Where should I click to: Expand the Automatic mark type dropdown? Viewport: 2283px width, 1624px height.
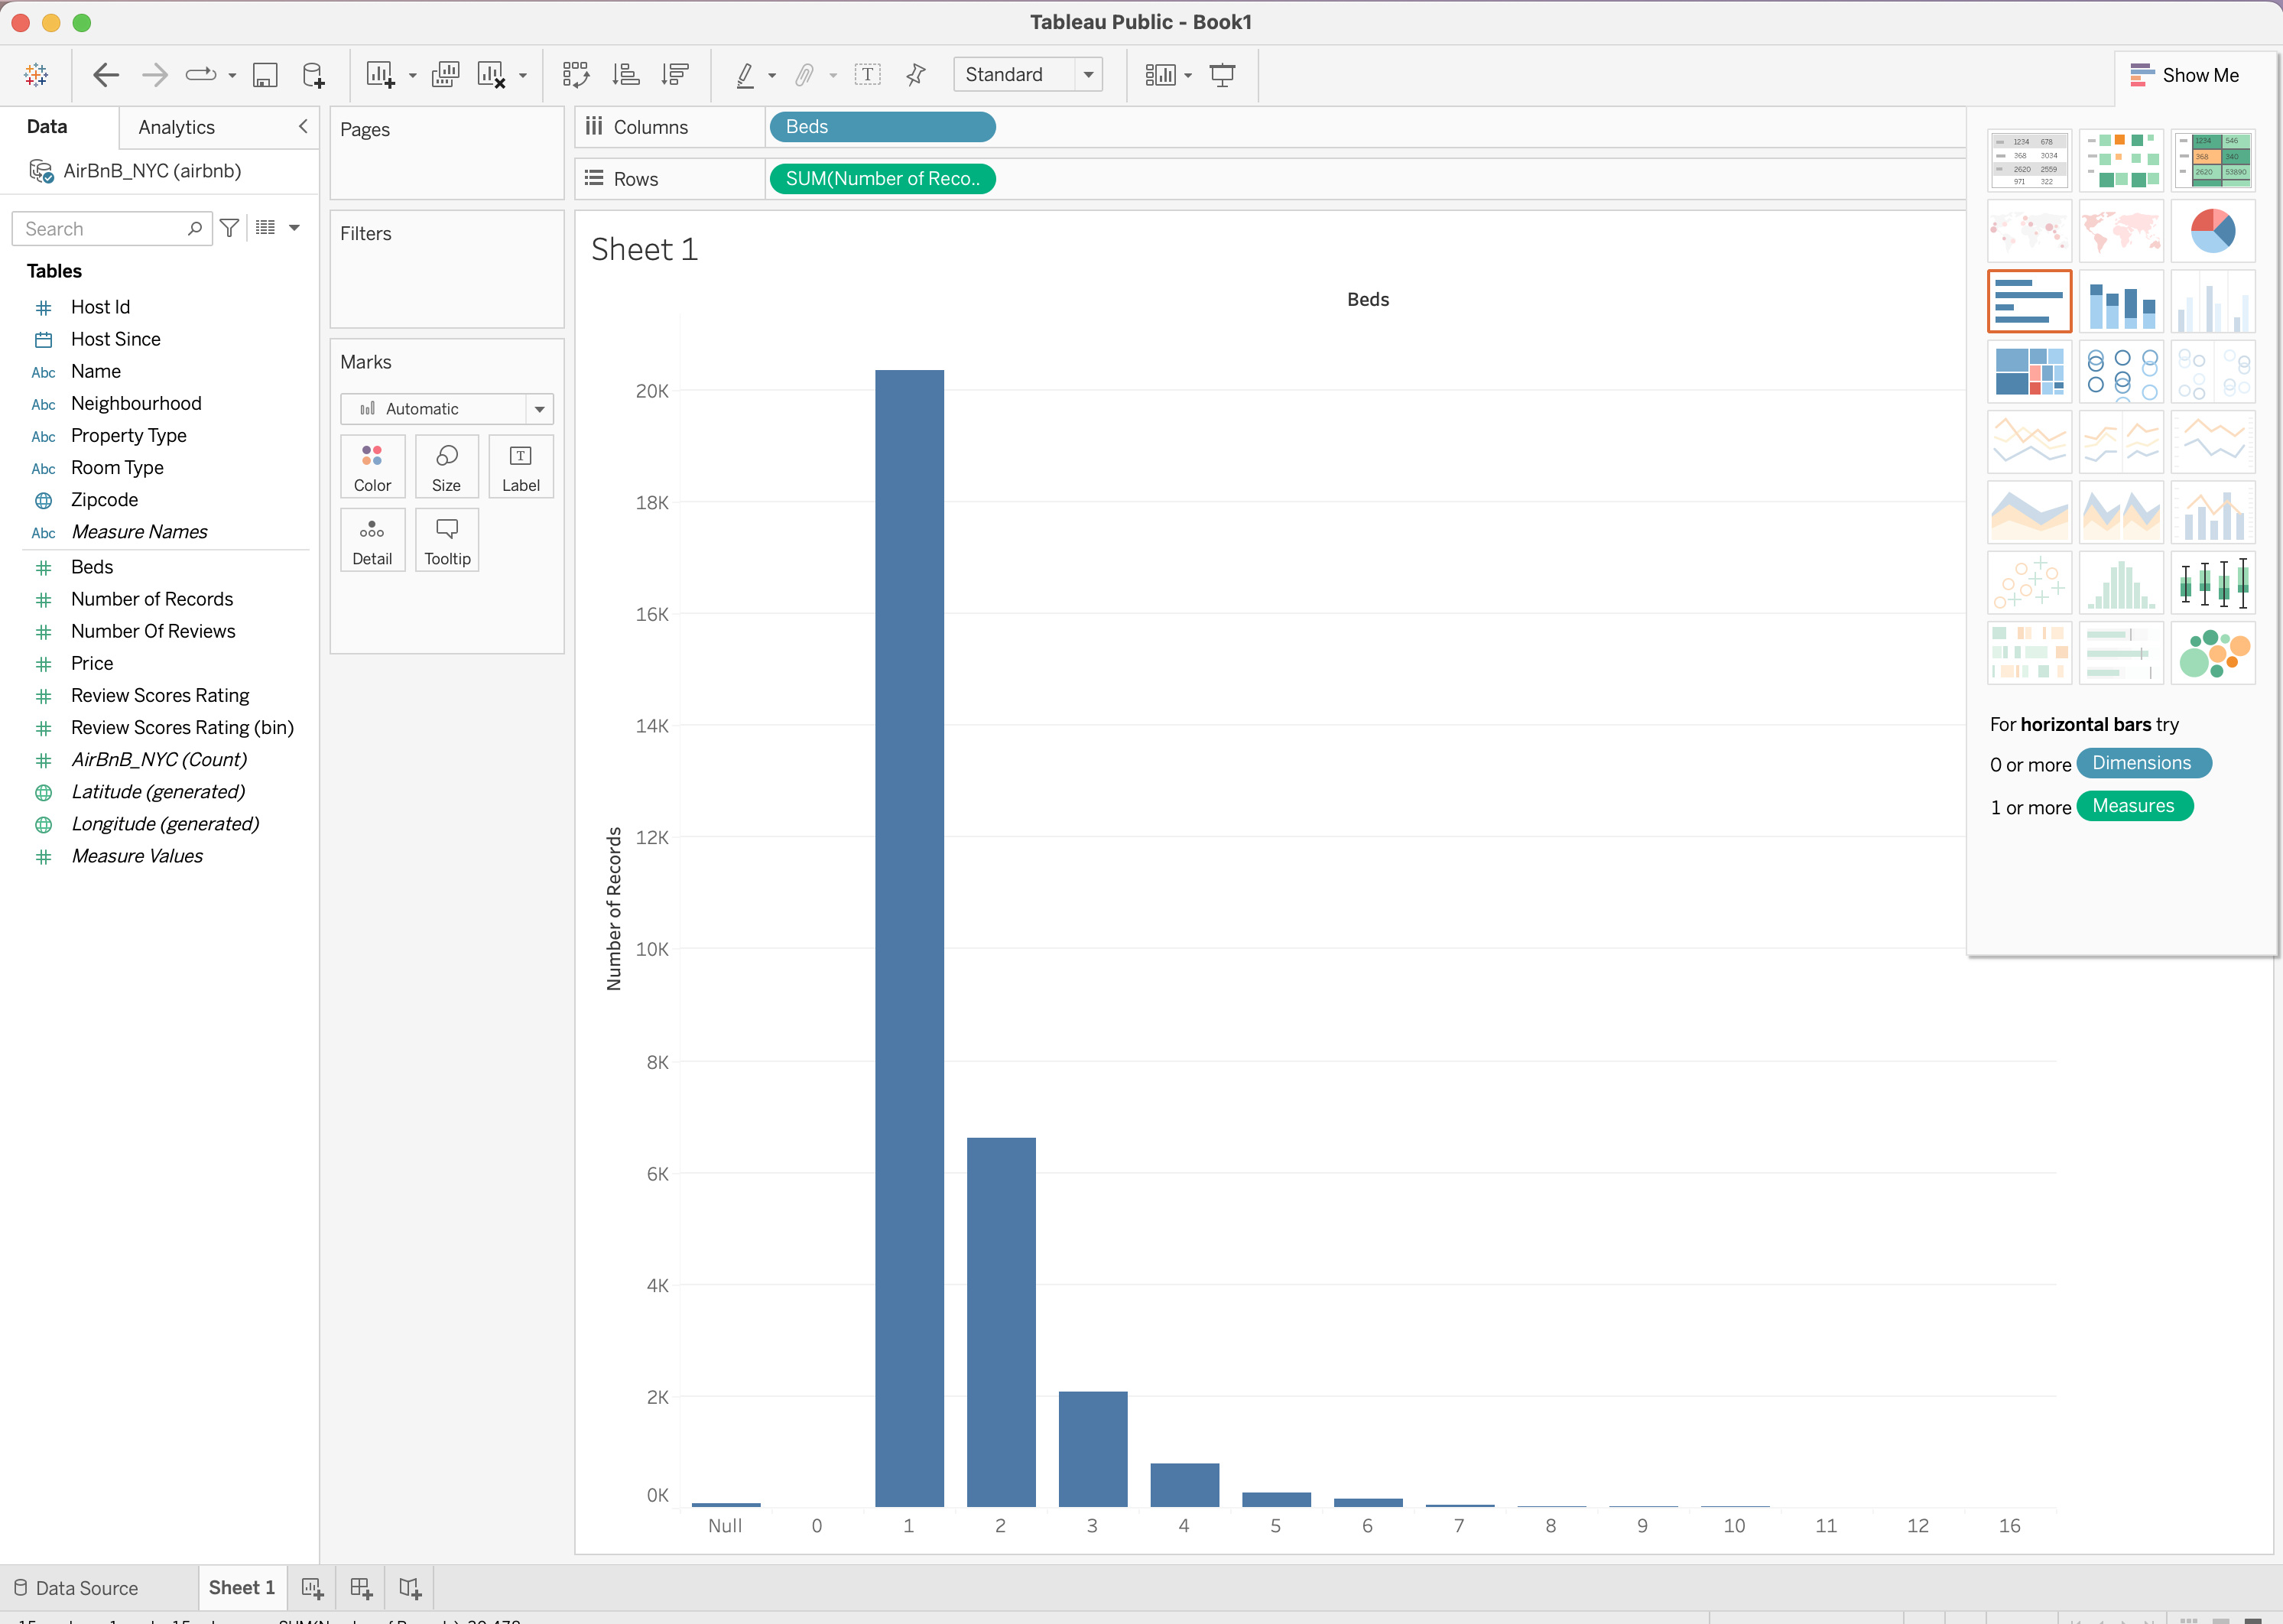click(x=539, y=409)
